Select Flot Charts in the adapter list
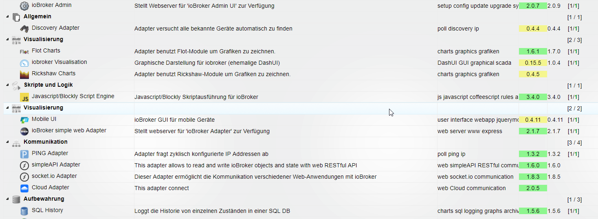This screenshot has height=219, width=598. coord(46,51)
